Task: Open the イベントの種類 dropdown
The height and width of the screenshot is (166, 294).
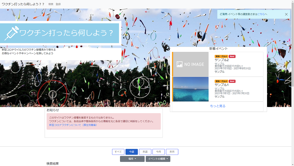Action: pos(158,159)
